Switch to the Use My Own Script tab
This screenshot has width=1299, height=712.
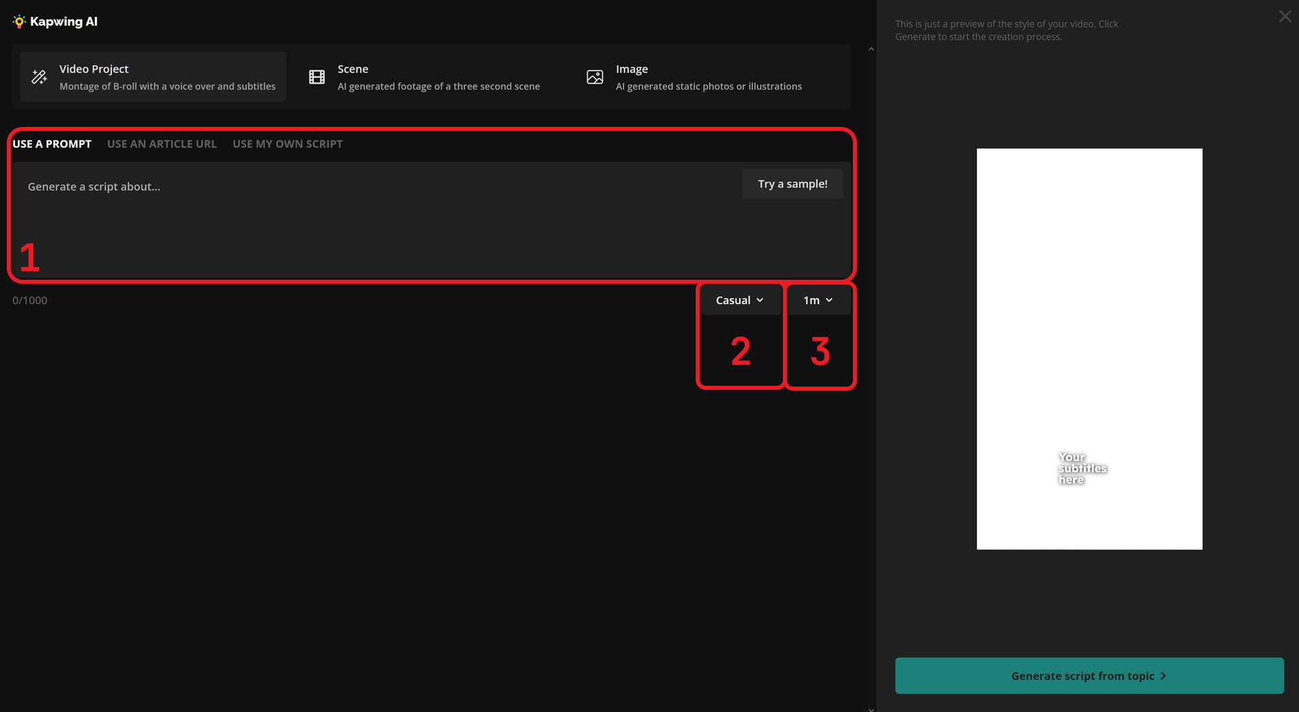(x=287, y=144)
